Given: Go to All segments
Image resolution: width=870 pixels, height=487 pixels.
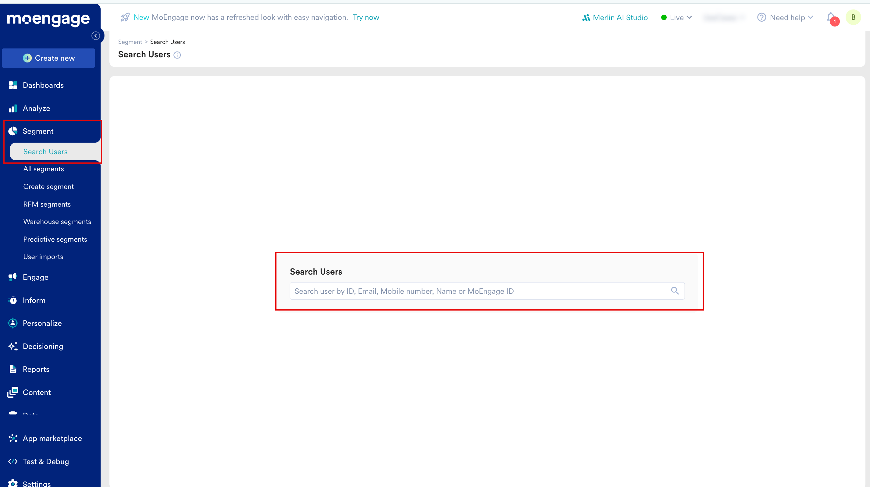Looking at the screenshot, I should [44, 169].
